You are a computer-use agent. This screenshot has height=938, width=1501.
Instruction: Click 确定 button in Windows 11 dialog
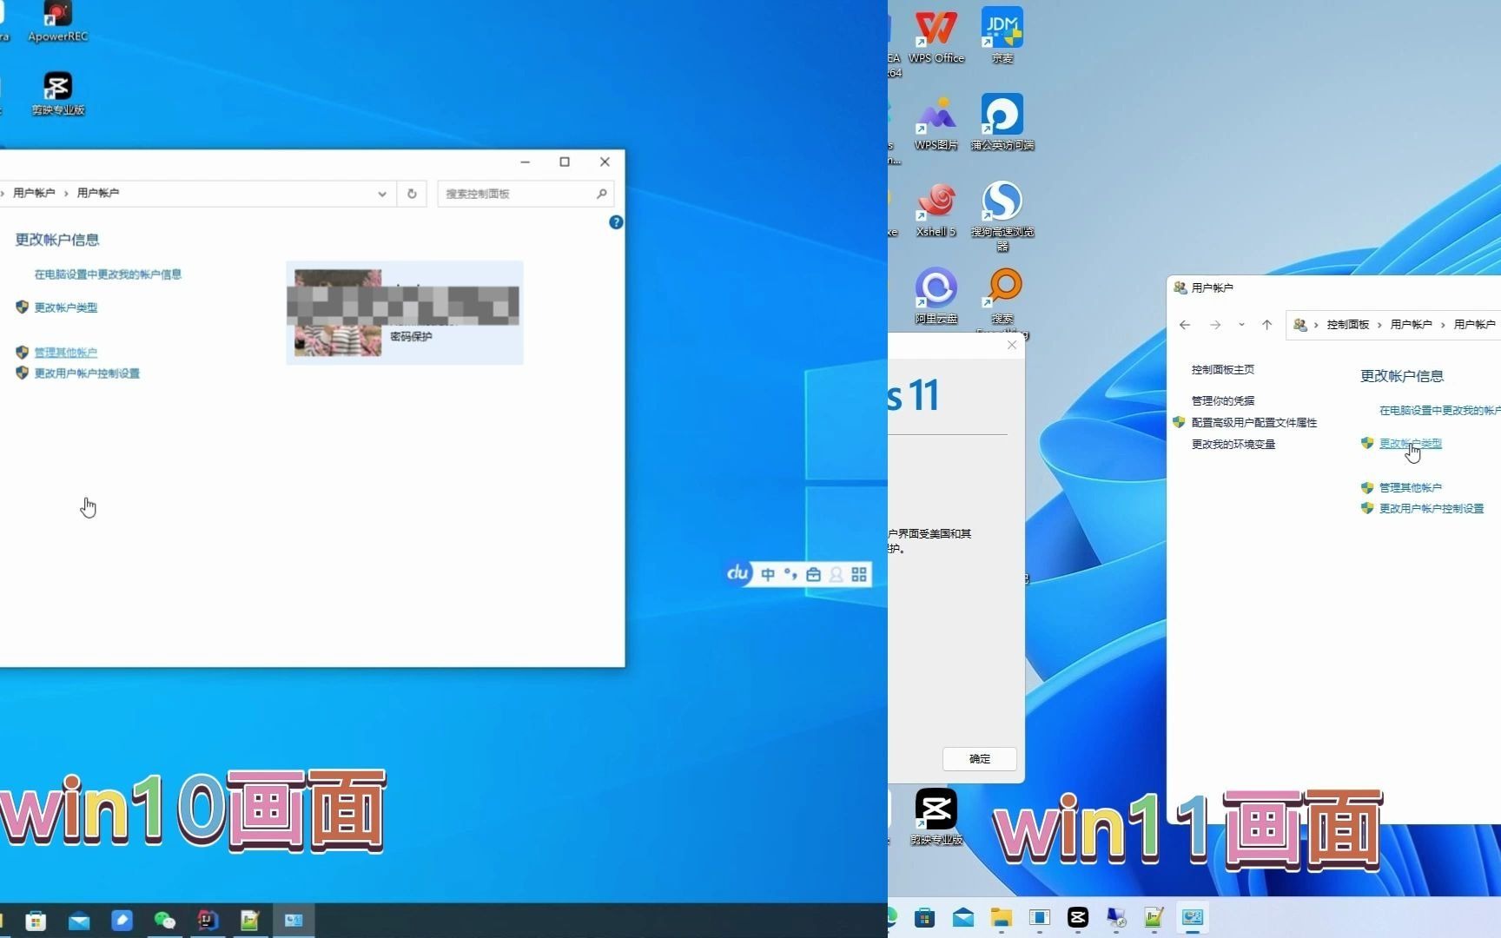pos(980,759)
